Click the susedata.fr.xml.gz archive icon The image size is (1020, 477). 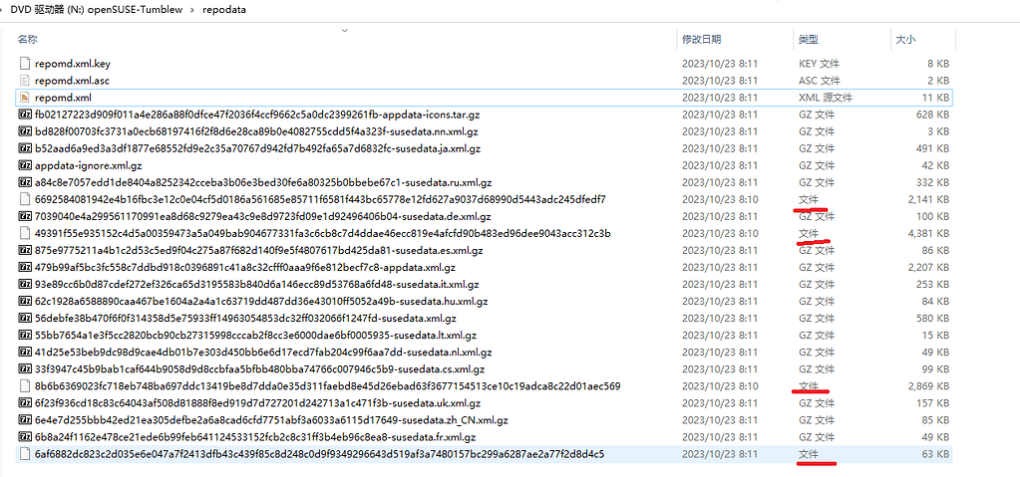(x=25, y=437)
